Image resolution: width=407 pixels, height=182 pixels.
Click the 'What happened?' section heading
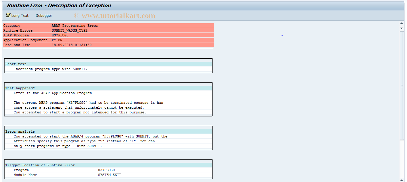[x=20, y=88]
